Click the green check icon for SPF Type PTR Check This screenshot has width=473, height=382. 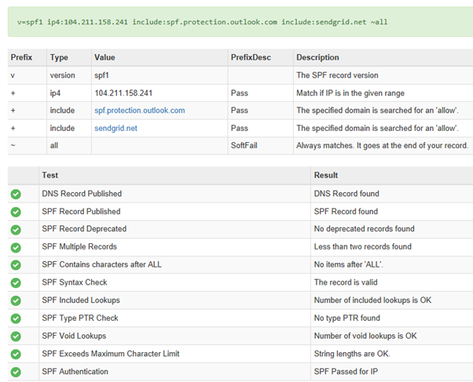[x=16, y=318]
